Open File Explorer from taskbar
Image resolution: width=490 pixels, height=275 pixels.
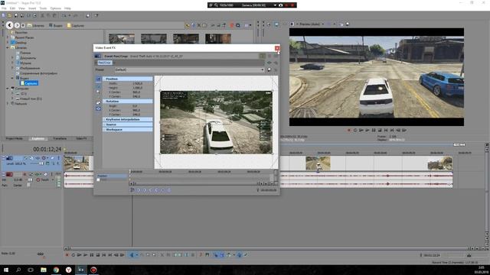(44, 270)
